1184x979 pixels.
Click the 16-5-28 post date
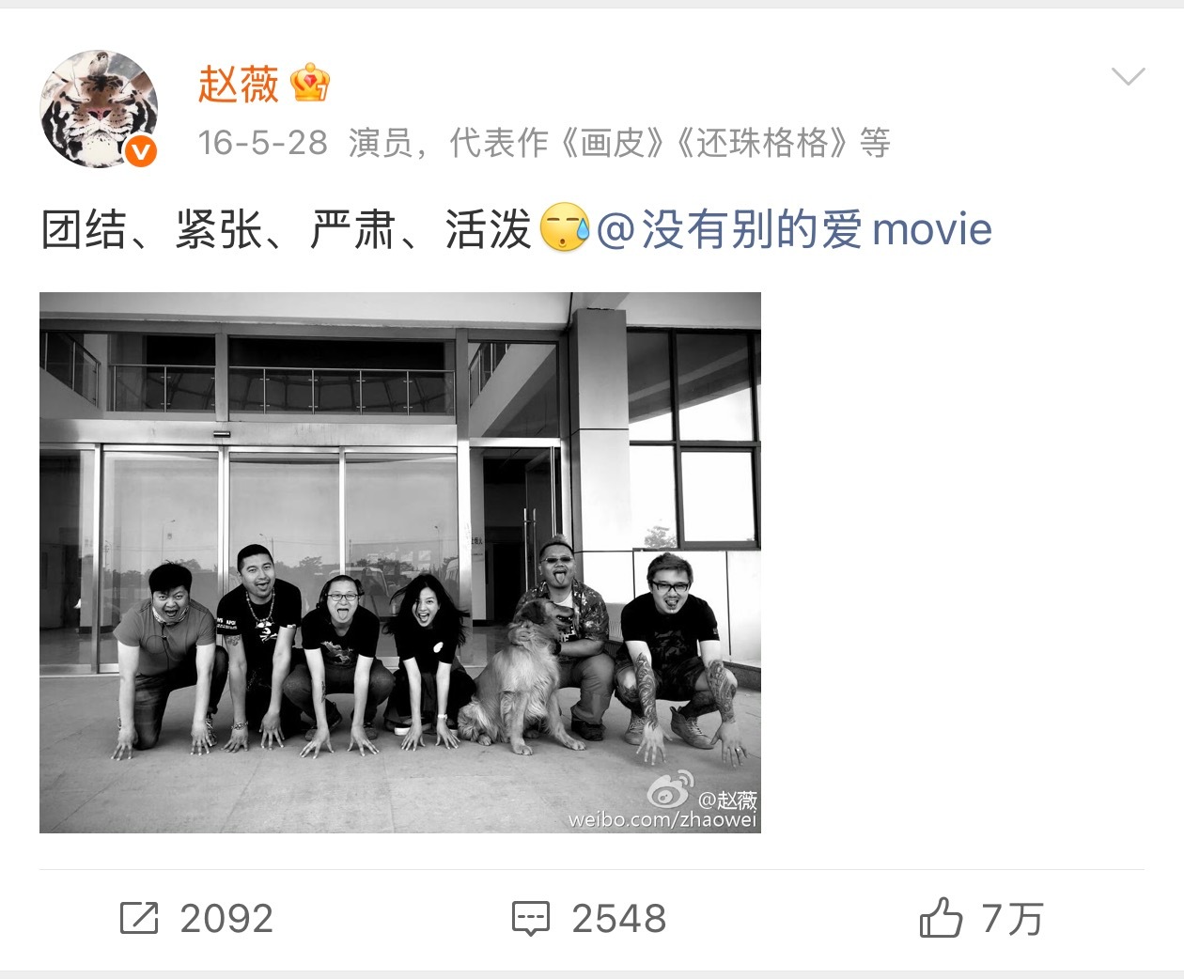coord(263,143)
